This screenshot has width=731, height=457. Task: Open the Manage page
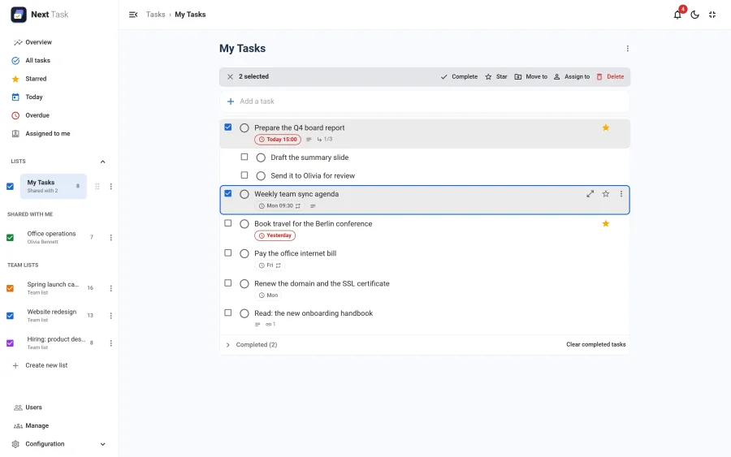point(37,426)
